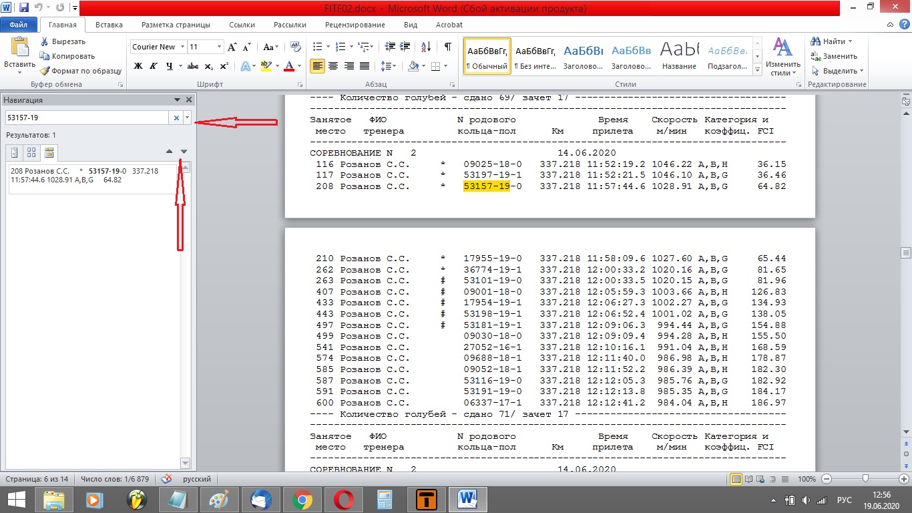
Task: Apply the Обычный (Normal) style
Action: [487, 55]
